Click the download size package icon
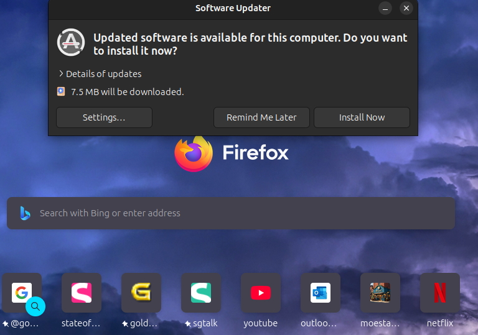The height and width of the screenshot is (335, 478). click(61, 91)
